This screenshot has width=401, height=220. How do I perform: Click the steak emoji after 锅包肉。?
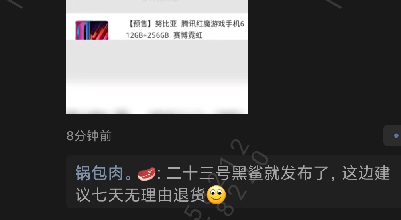(x=146, y=174)
